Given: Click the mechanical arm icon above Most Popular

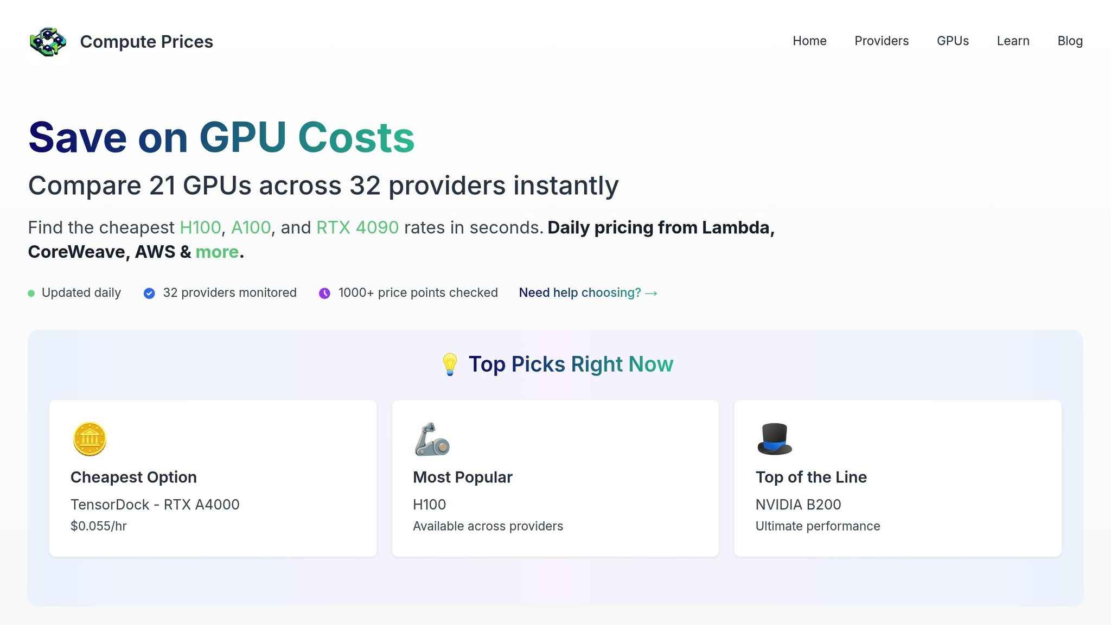Looking at the screenshot, I should pos(432,439).
